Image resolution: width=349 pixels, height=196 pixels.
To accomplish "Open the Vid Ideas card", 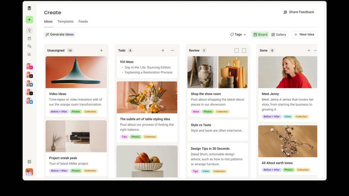I will (147, 67).
